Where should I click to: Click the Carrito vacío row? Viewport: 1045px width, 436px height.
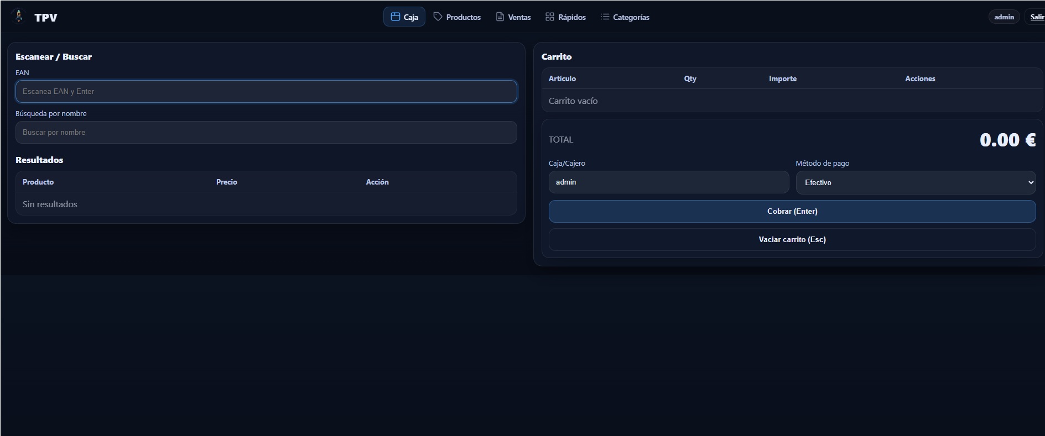(792, 101)
